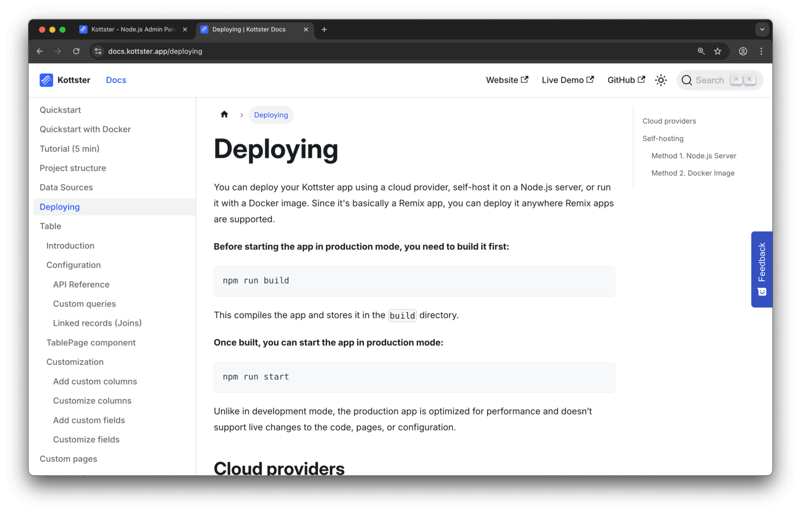Open Linked records (Joins) sidebar item
Viewport: 801px width, 513px height.
coord(97,323)
